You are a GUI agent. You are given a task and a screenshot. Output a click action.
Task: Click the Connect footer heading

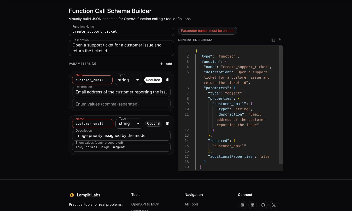click(245, 195)
